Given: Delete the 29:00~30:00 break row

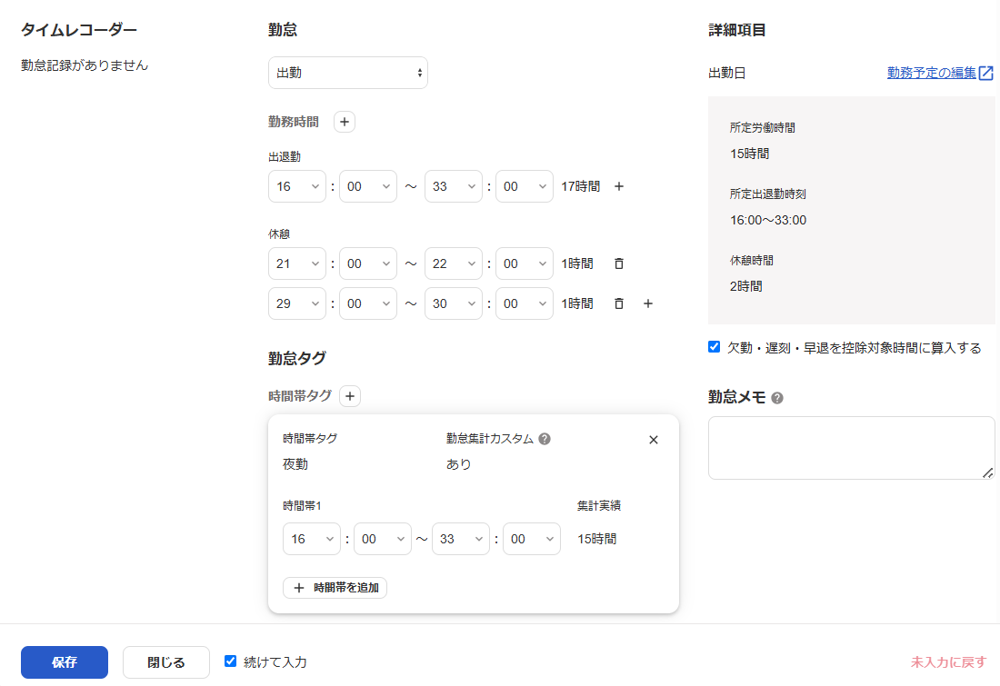Looking at the screenshot, I should (618, 303).
